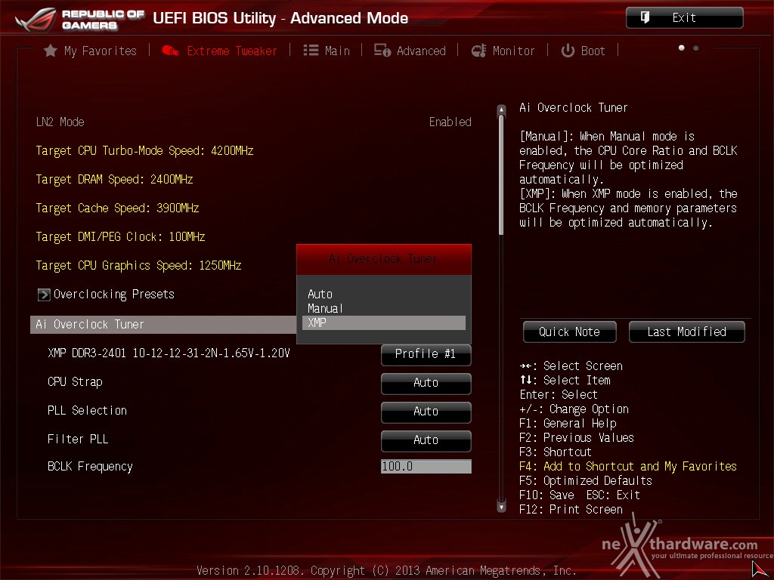Select XMP option in popup list
Viewport: 774px width, 580px height.
[x=383, y=322]
